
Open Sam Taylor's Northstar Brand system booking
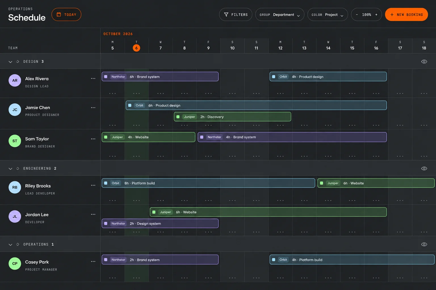point(292,137)
